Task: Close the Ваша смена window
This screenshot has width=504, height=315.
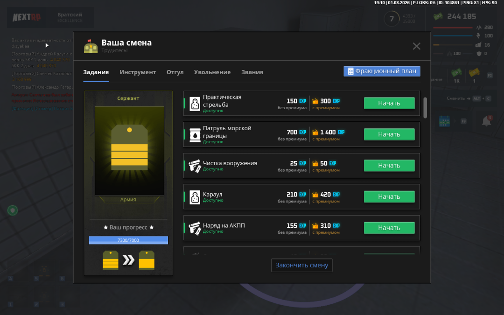Action: (x=417, y=46)
